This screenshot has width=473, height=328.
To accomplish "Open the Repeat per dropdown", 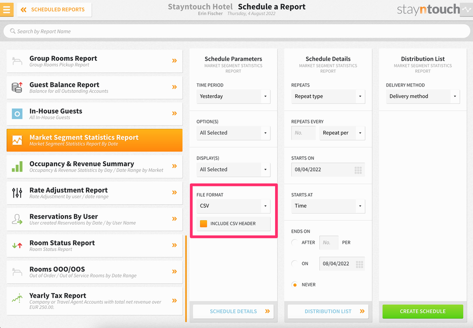I will coord(342,133).
